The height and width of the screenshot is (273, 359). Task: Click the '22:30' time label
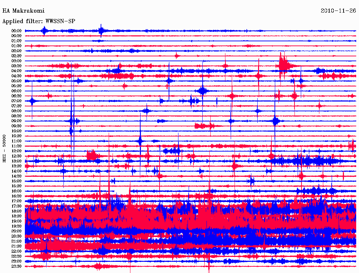point(16,256)
